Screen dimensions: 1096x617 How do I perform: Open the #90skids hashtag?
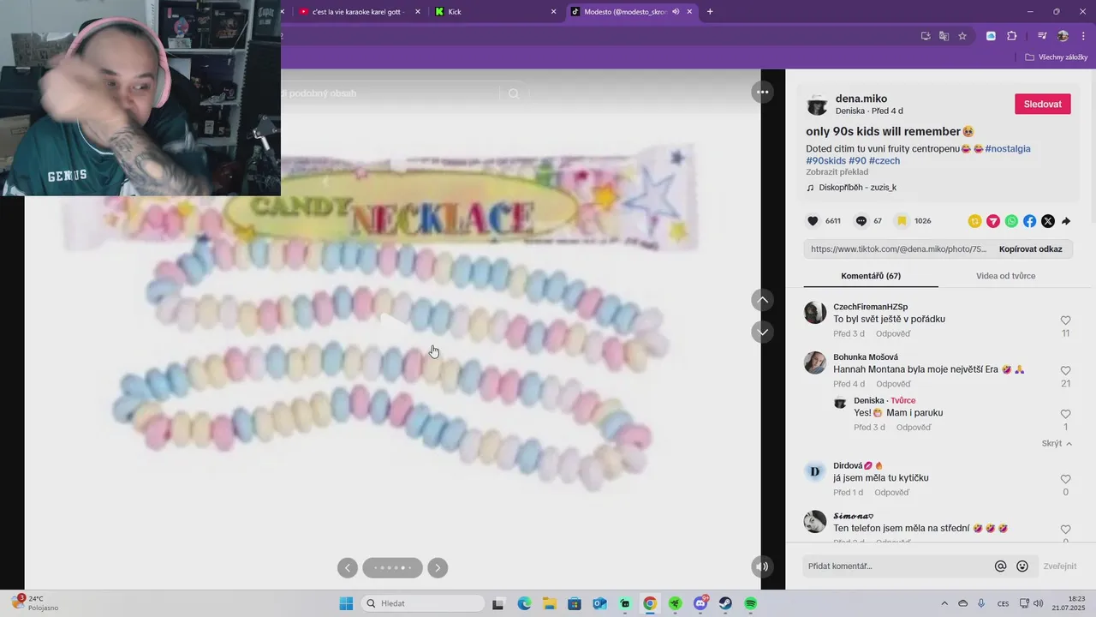pos(825,160)
